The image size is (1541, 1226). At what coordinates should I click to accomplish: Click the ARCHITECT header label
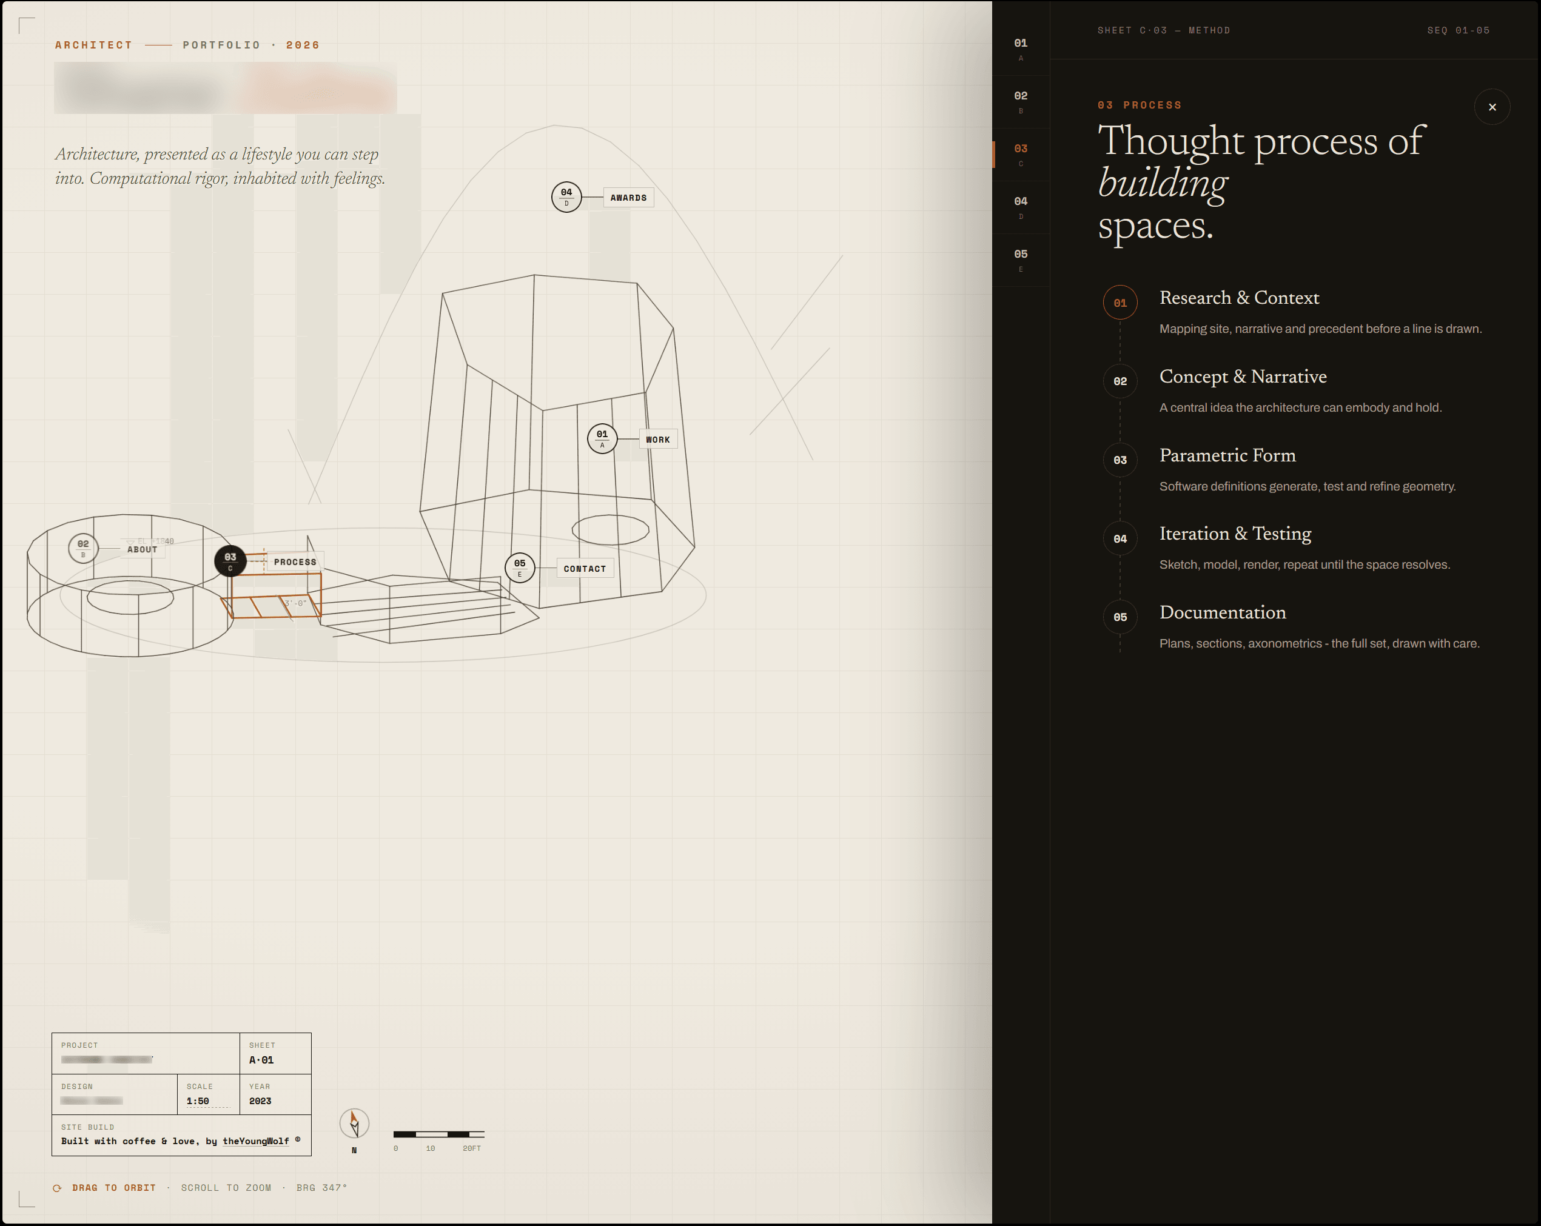pos(93,45)
